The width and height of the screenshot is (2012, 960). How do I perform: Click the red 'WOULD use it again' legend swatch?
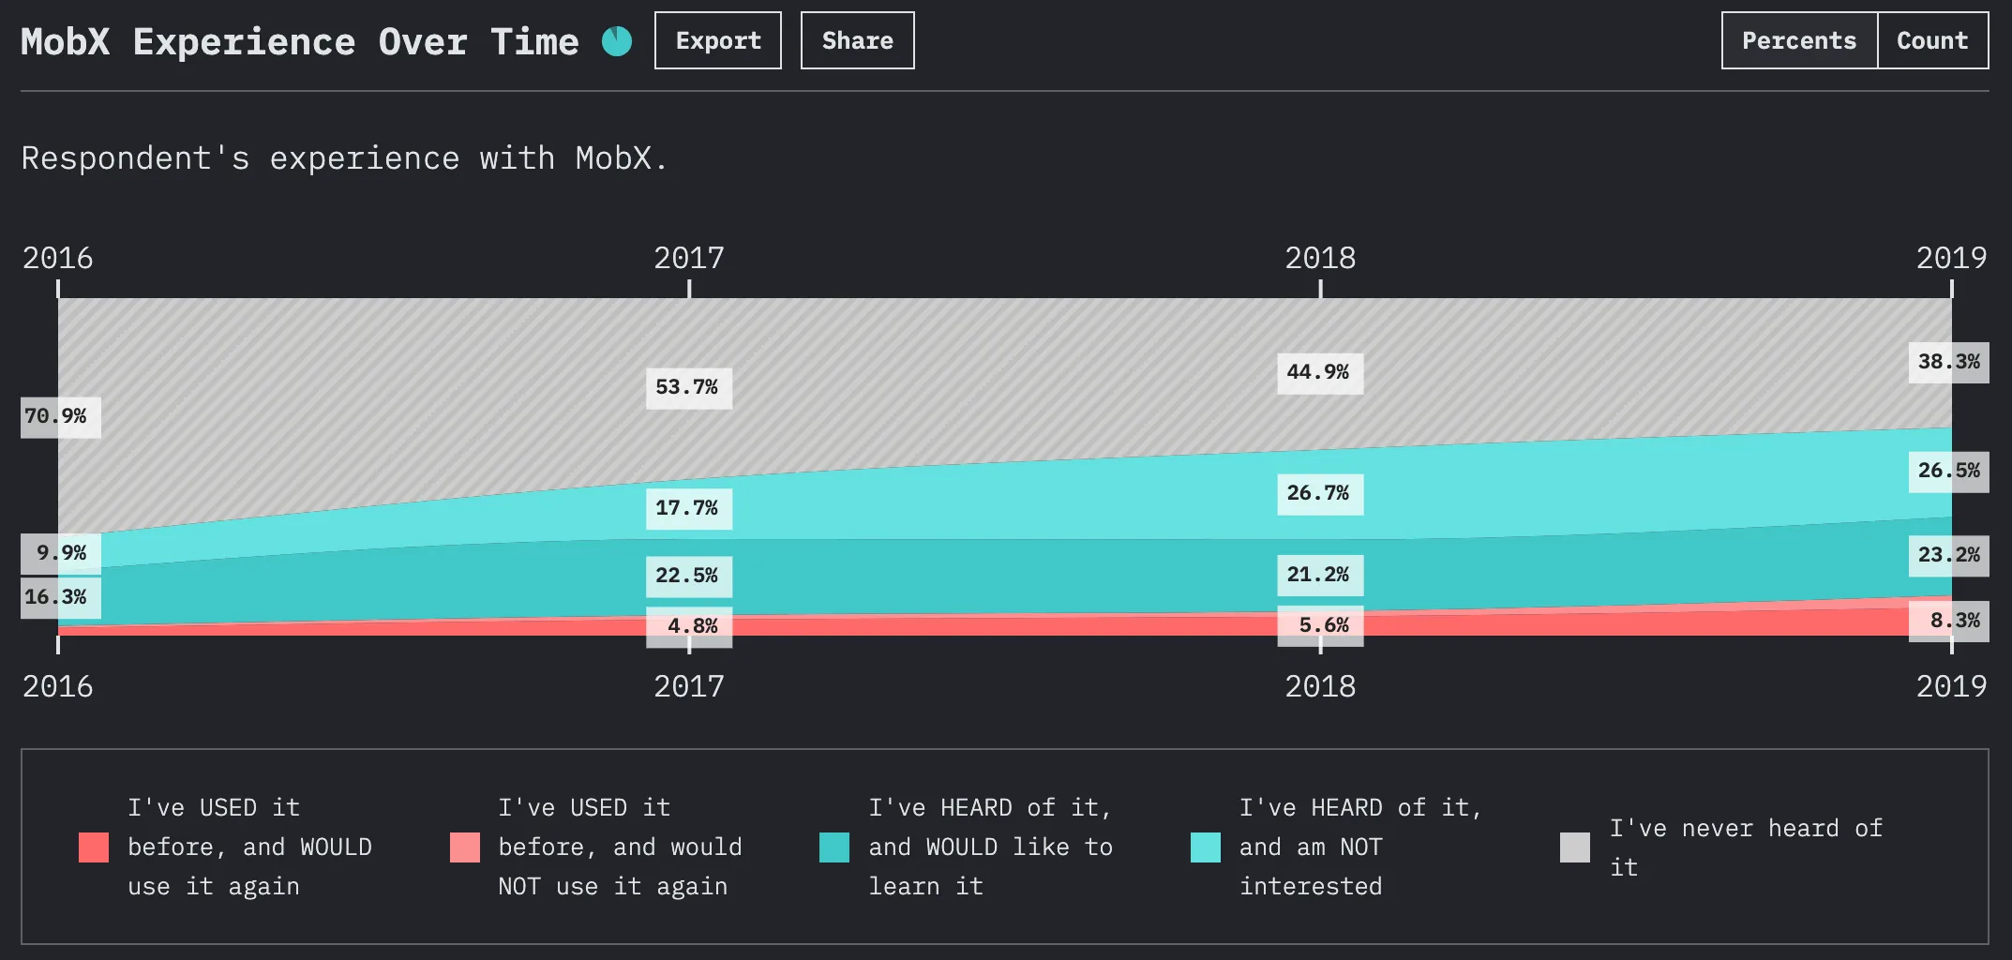94,847
